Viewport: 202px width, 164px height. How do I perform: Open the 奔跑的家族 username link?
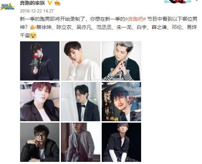click(33, 3)
